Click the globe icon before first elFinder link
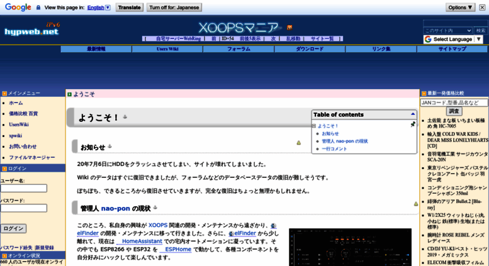 (274, 226)
